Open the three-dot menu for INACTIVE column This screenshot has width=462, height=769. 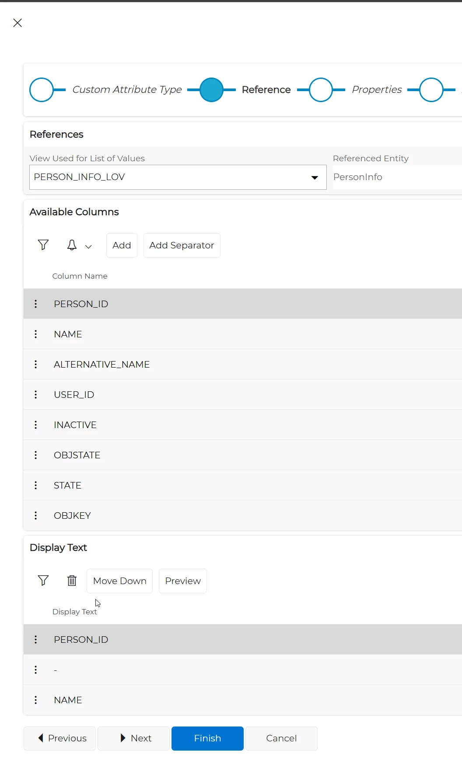36,425
